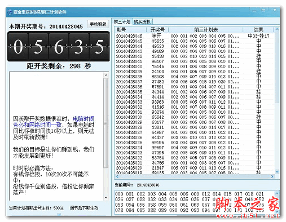Click the 当前计划每期出号注数 500注 label
This screenshot has width=286, height=222.
pos(36,208)
